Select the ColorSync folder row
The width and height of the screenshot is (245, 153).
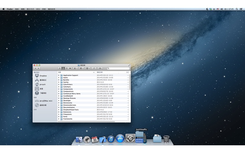[93, 87]
